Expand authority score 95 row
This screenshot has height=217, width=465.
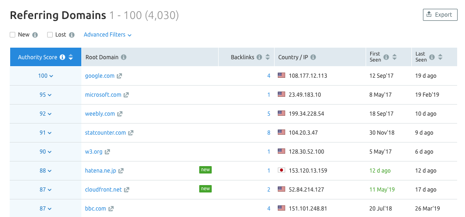(46, 95)
